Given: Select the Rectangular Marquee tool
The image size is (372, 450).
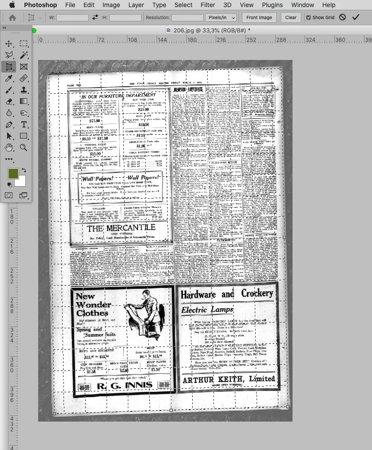Looking at the screenshot, I should 24,44.
